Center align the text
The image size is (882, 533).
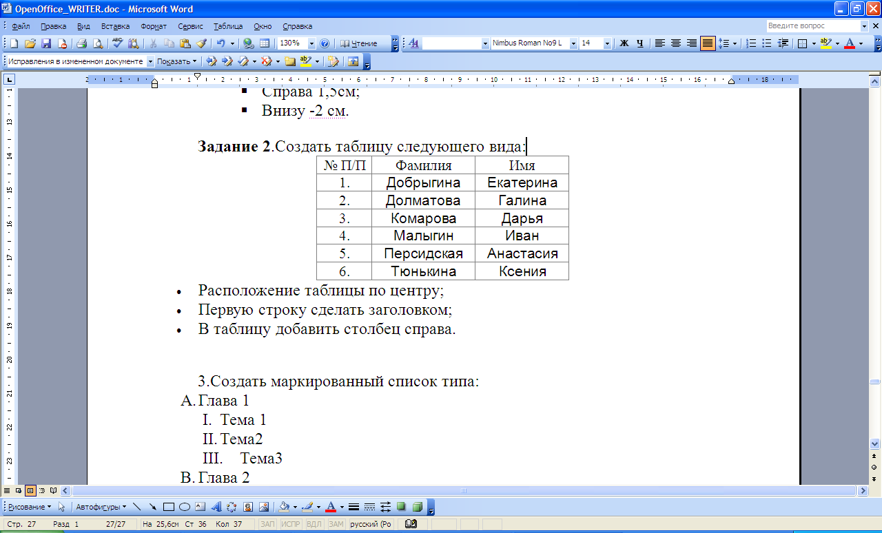click(x=675, y=43)
